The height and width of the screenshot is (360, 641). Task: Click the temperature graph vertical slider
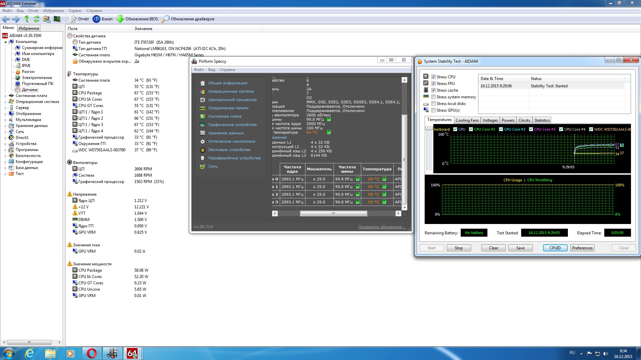429,129
